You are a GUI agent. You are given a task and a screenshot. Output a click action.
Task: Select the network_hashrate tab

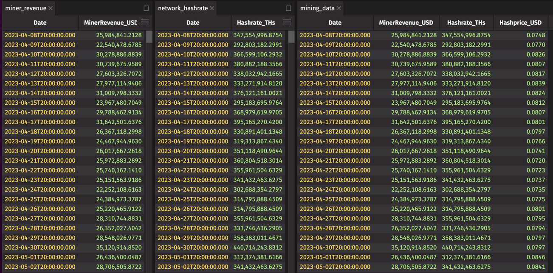tap(183, 7)
